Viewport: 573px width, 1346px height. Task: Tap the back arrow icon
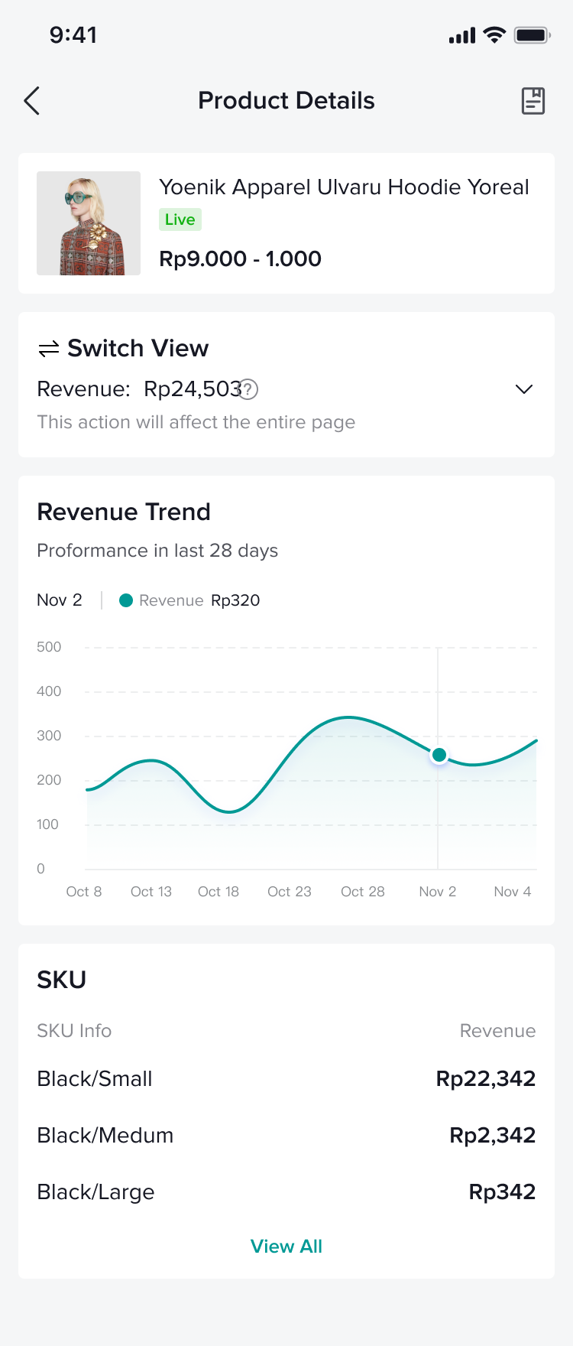(x=31, y=101)
